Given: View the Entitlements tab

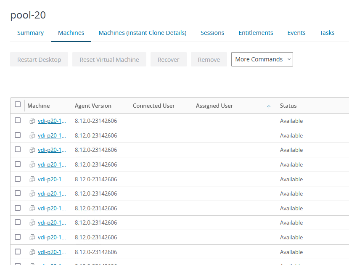Looking at the screenshot, I should 256,33.
